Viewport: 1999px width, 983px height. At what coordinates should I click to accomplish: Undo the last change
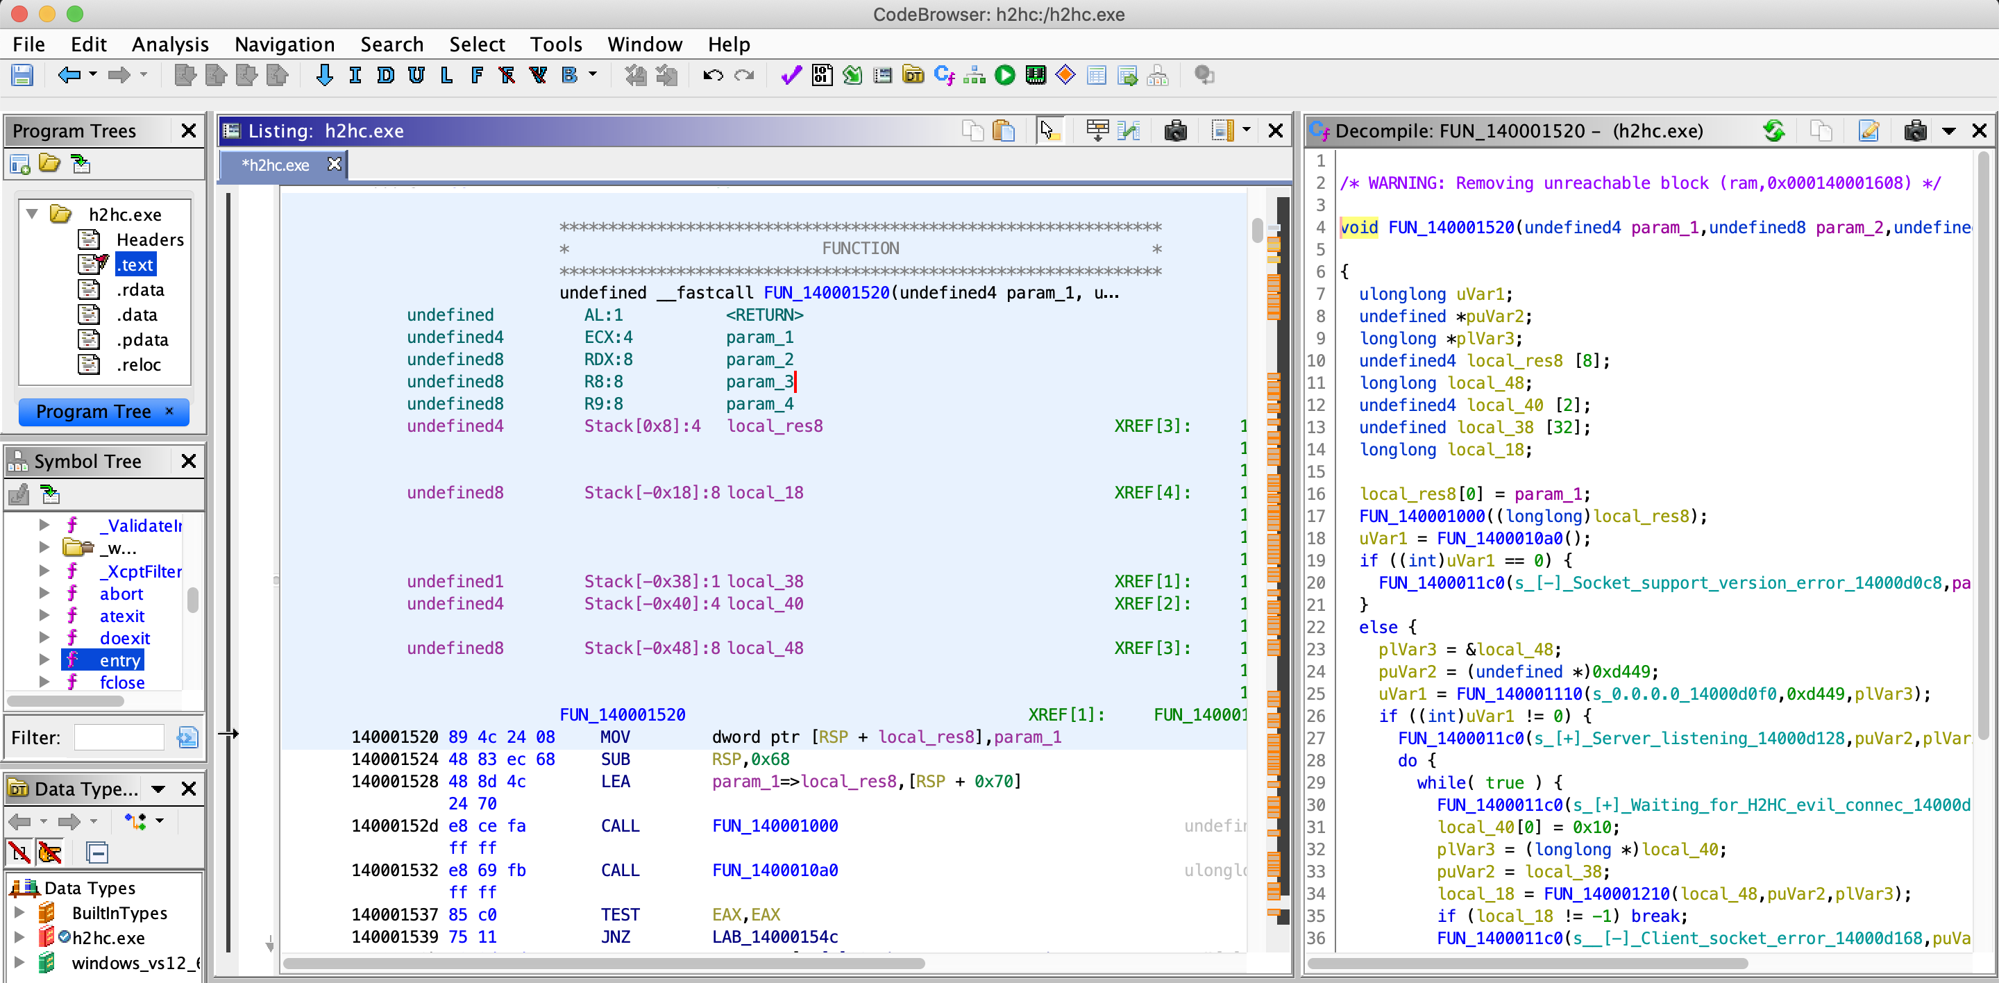pos(713,75)
